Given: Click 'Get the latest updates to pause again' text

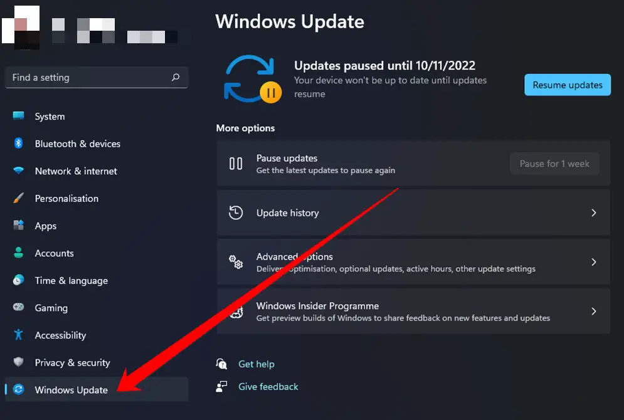Looking at the screenshot, I should pyautogui.click(x=325, y=171).
